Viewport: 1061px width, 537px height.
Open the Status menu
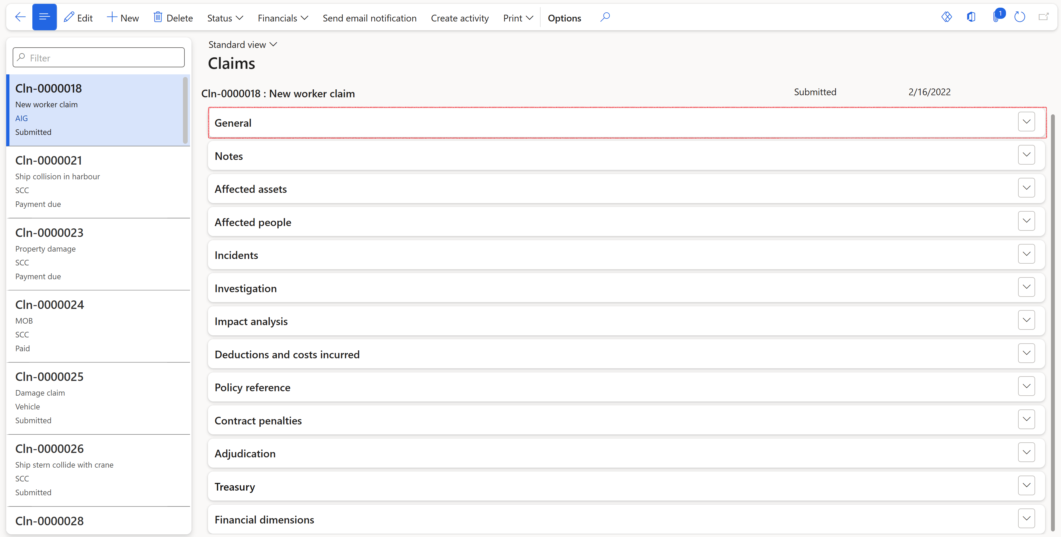coord(225,18)
